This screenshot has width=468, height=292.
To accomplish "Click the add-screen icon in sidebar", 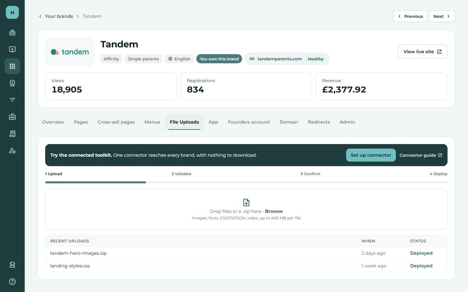I will click(x=12, y=49).
